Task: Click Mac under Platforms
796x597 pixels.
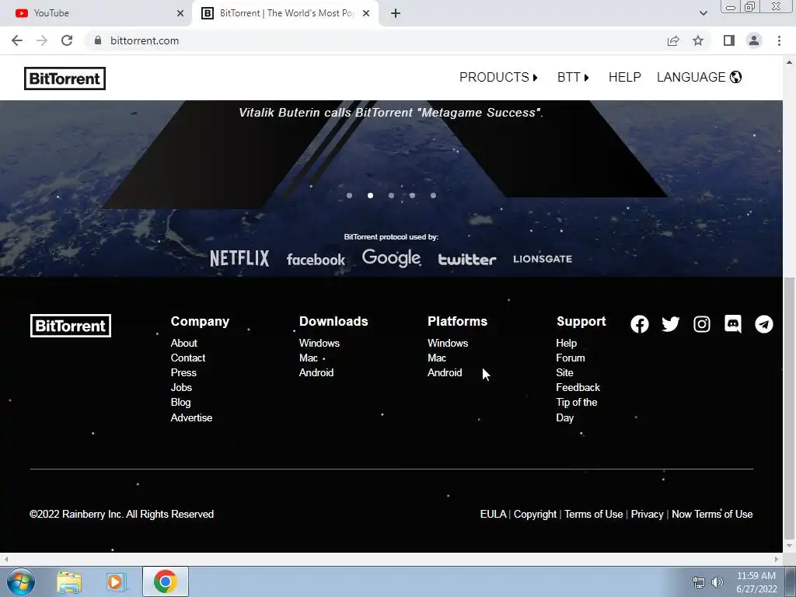Action: click(437, 358)
